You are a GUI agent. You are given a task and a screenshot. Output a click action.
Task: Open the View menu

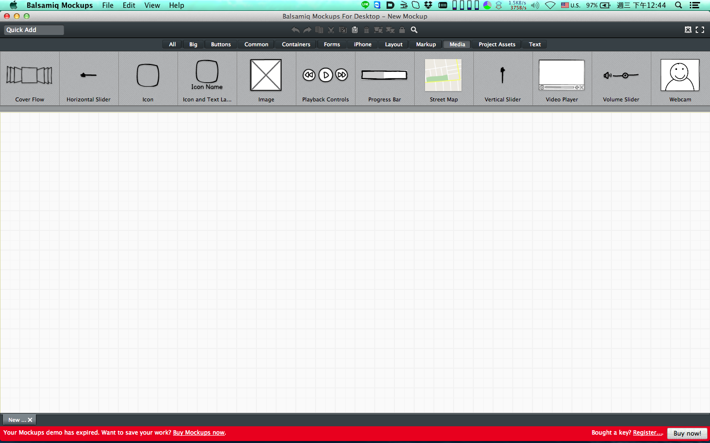point(152,5)
